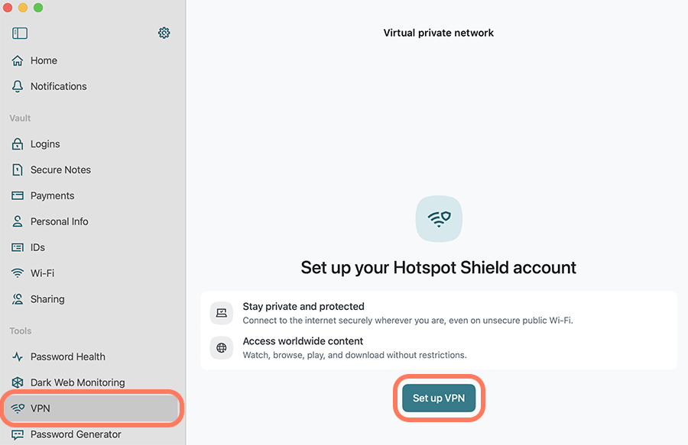The image size is (688, 445).
Task: Click the Logins padlock icon
Action: click(x=18, y=143)
